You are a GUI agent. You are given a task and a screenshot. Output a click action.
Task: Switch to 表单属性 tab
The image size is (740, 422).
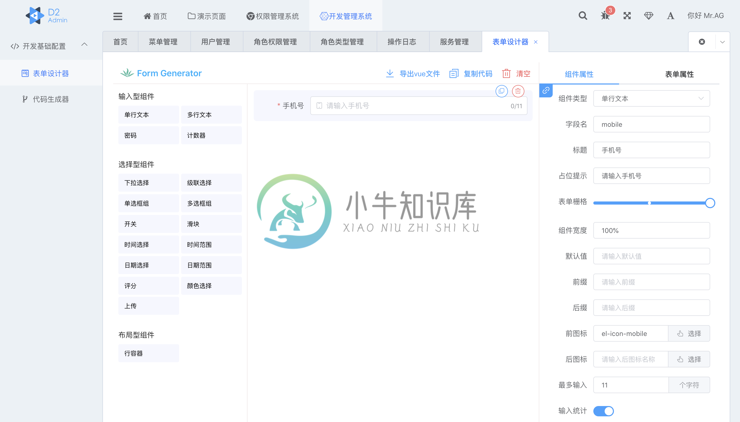pyautogui.click(x=679, y=74)
